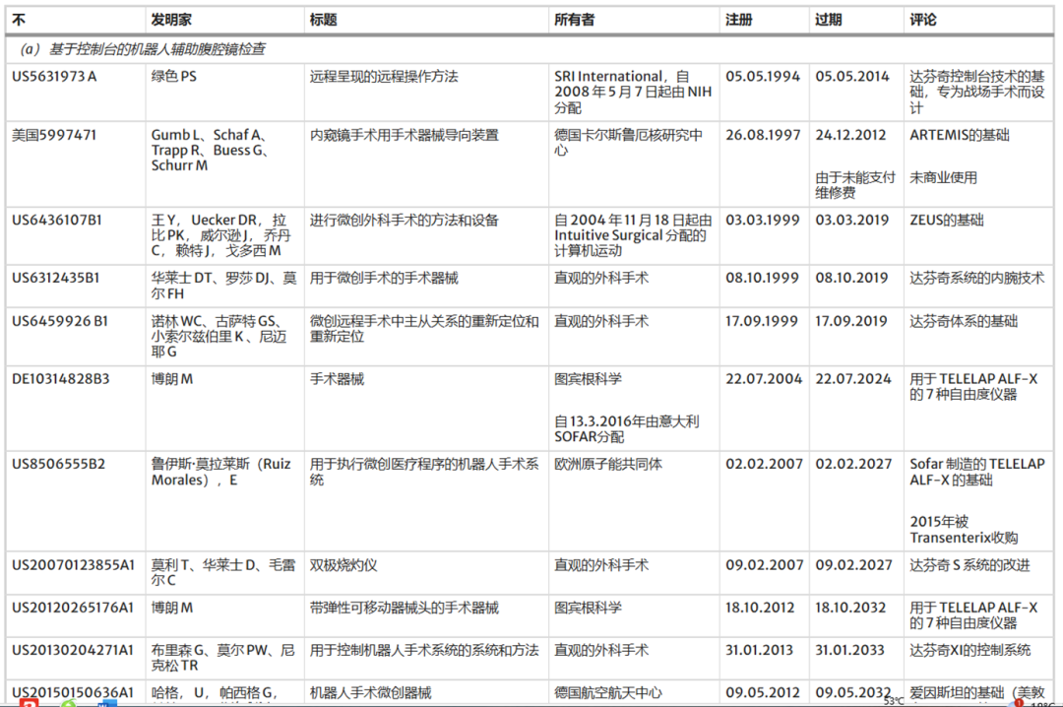The image size is (1063, 707).
Task: Click the 注册 column header
Action: [739, 20]
